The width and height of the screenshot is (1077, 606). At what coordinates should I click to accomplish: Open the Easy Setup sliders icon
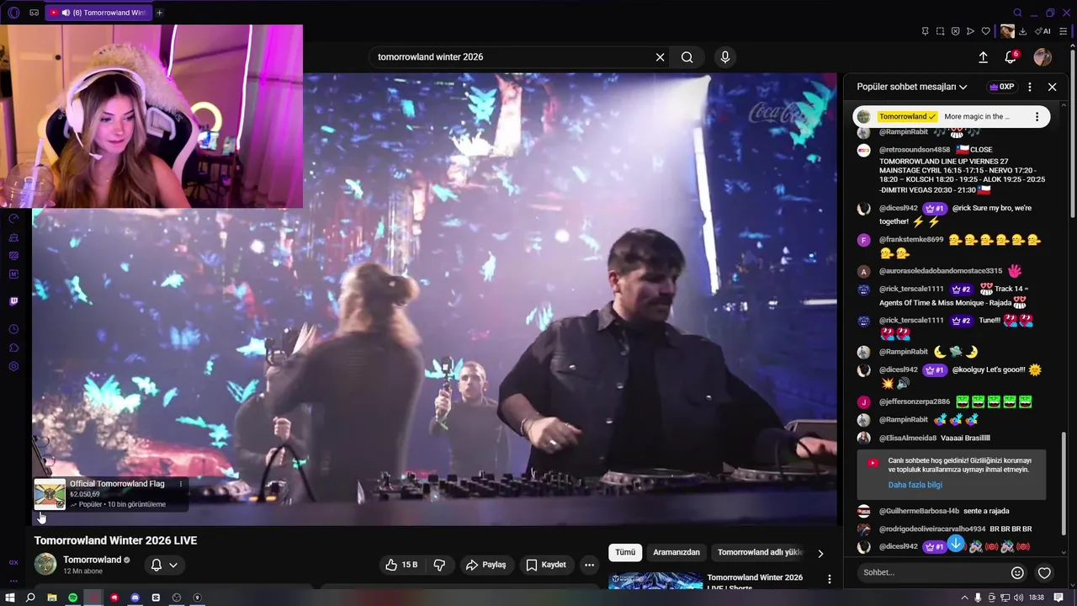click(x=1064, y=31)
